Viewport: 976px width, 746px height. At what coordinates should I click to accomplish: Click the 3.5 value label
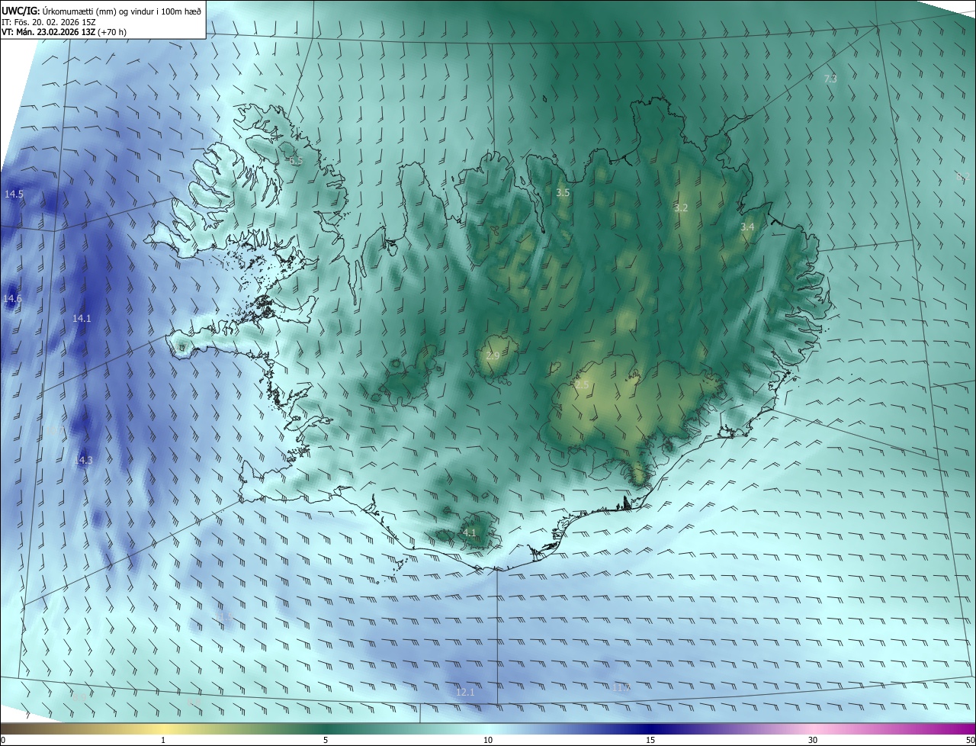click(563, 193)
